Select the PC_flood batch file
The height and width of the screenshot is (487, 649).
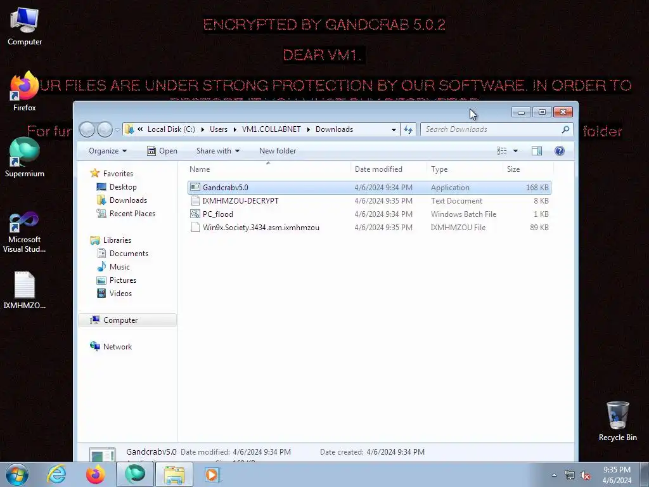pyautogui.click(x=369, y=214)
